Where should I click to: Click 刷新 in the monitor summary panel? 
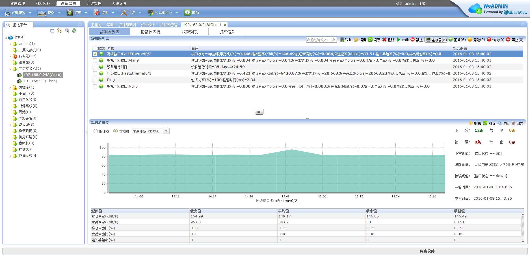(489, 123)
